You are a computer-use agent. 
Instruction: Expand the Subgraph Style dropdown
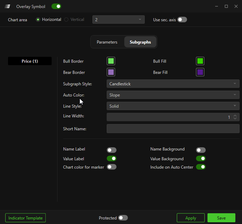click(x=173, y=84)
